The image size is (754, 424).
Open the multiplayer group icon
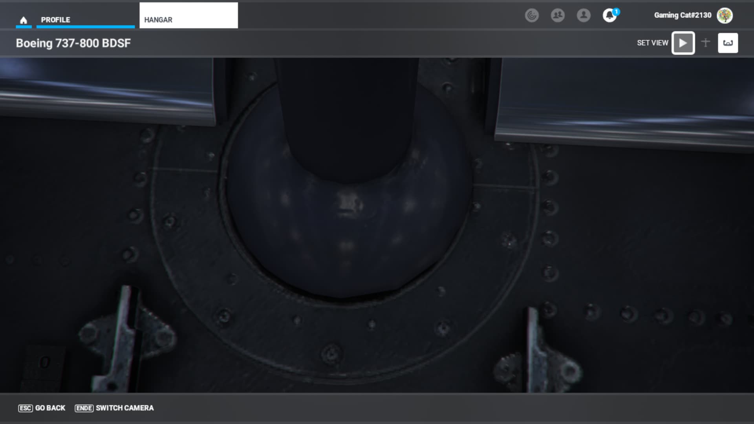point(558,15)
